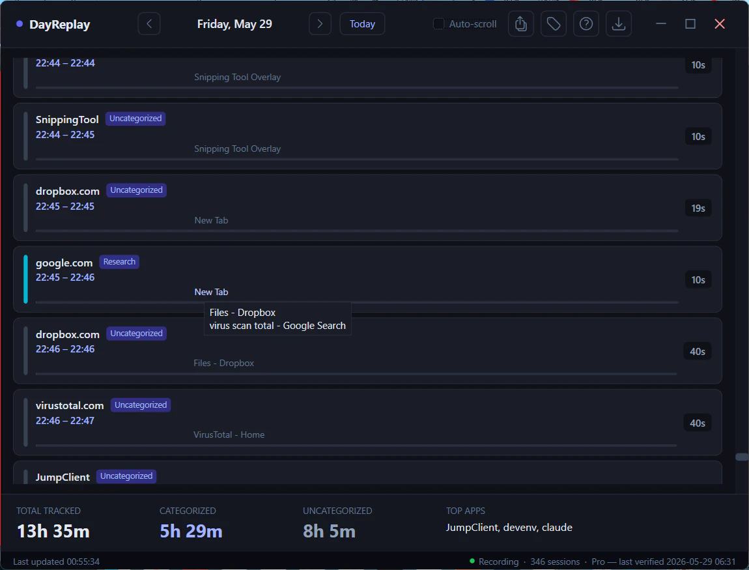Minimize the DayReplay window
749x570 pixels.
pos(661,24)
